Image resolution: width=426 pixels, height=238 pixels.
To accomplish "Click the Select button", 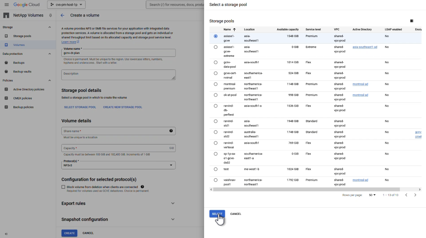I will [x=217, y=214].
